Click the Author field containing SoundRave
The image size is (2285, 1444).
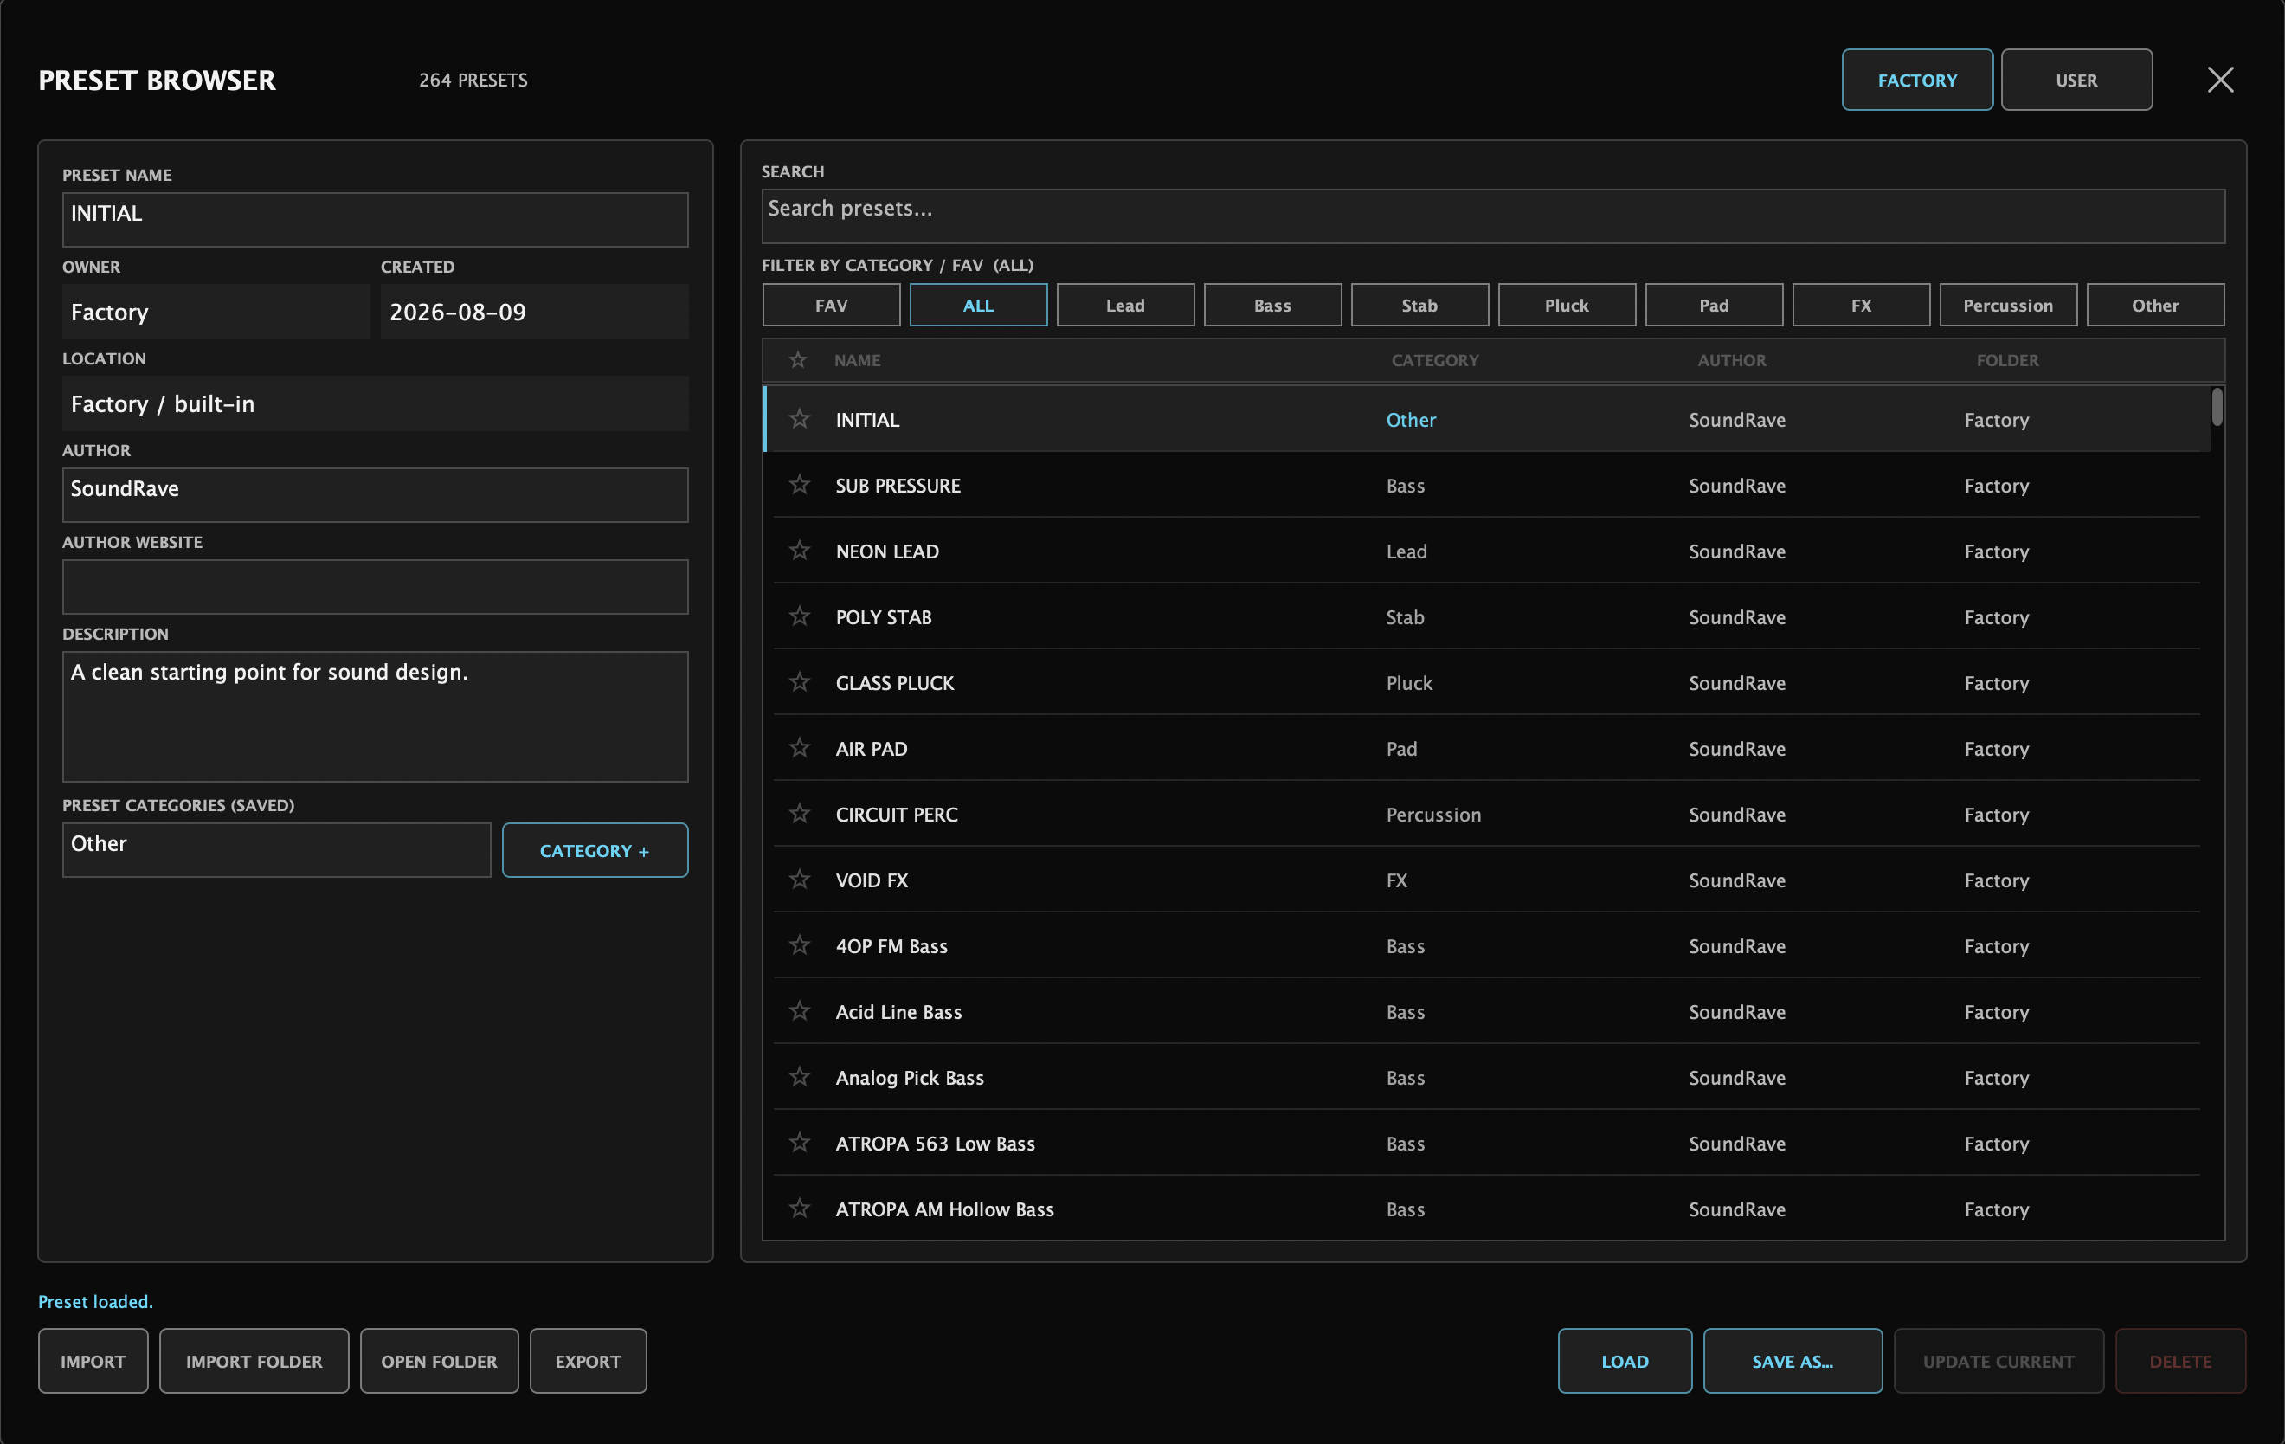[375, 494]
